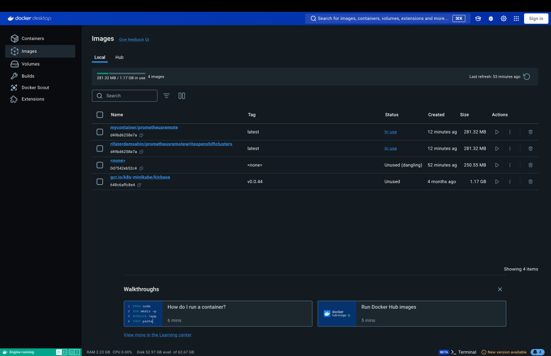Image resolution: width=551 pixels, height=356 pixels.
Task: Delete the <none> dangling image
Action: coord(531,165)
